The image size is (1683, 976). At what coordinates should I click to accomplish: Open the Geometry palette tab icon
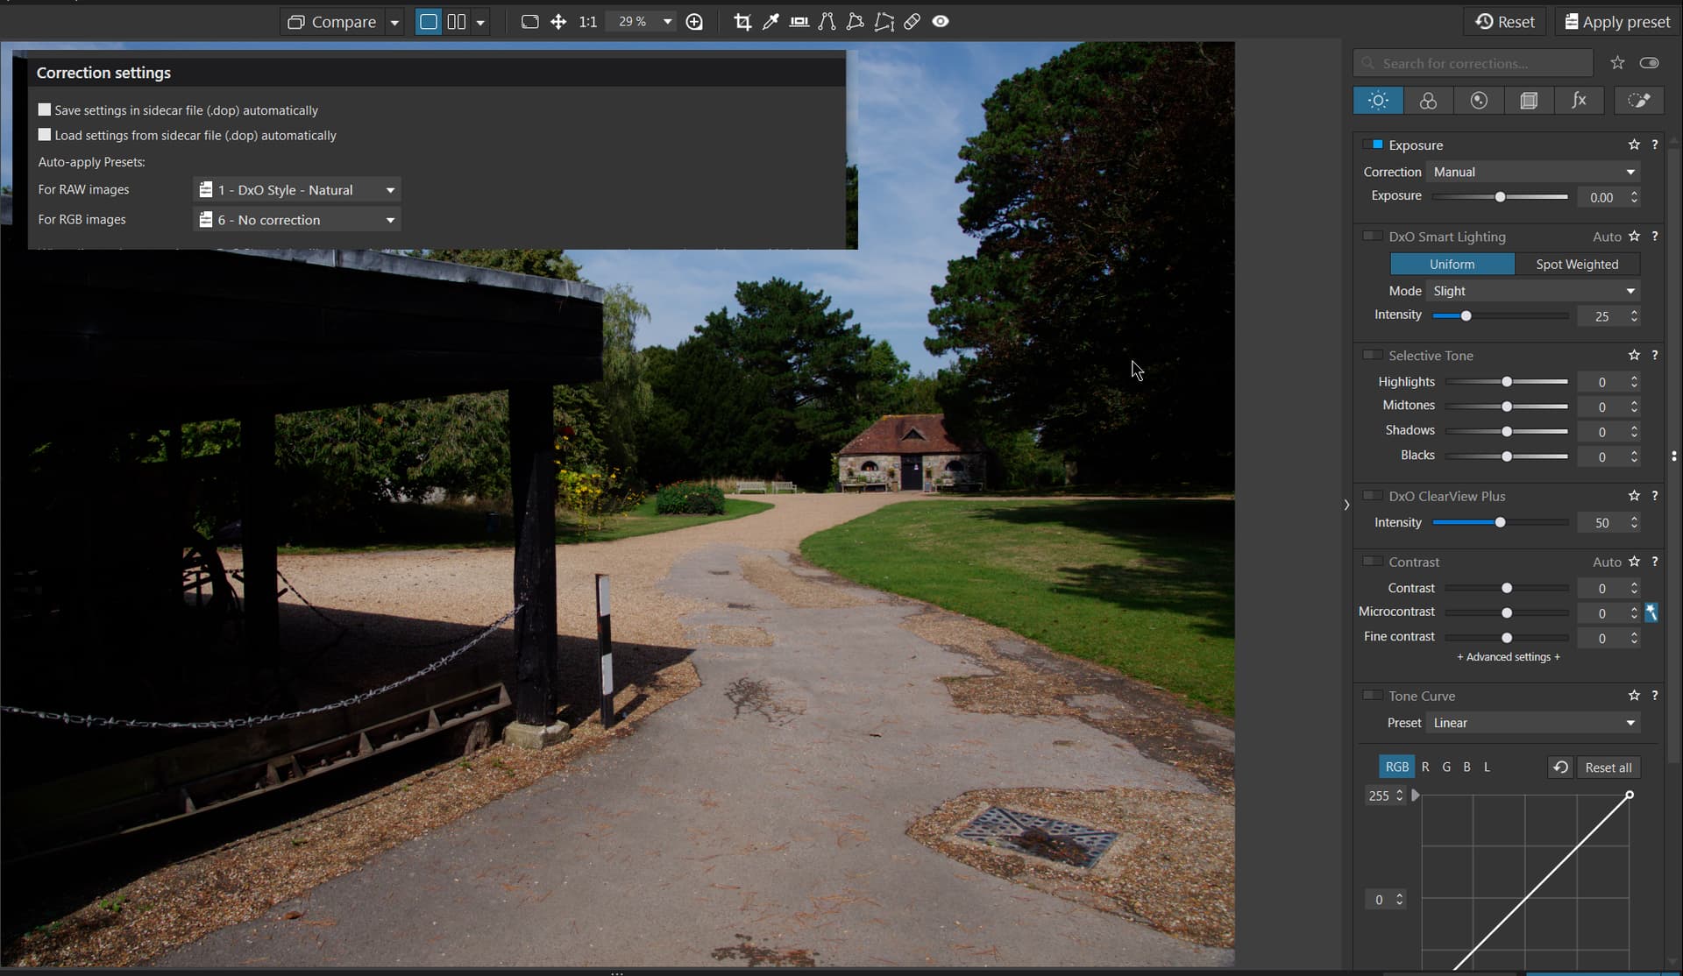click(1529, 101)
